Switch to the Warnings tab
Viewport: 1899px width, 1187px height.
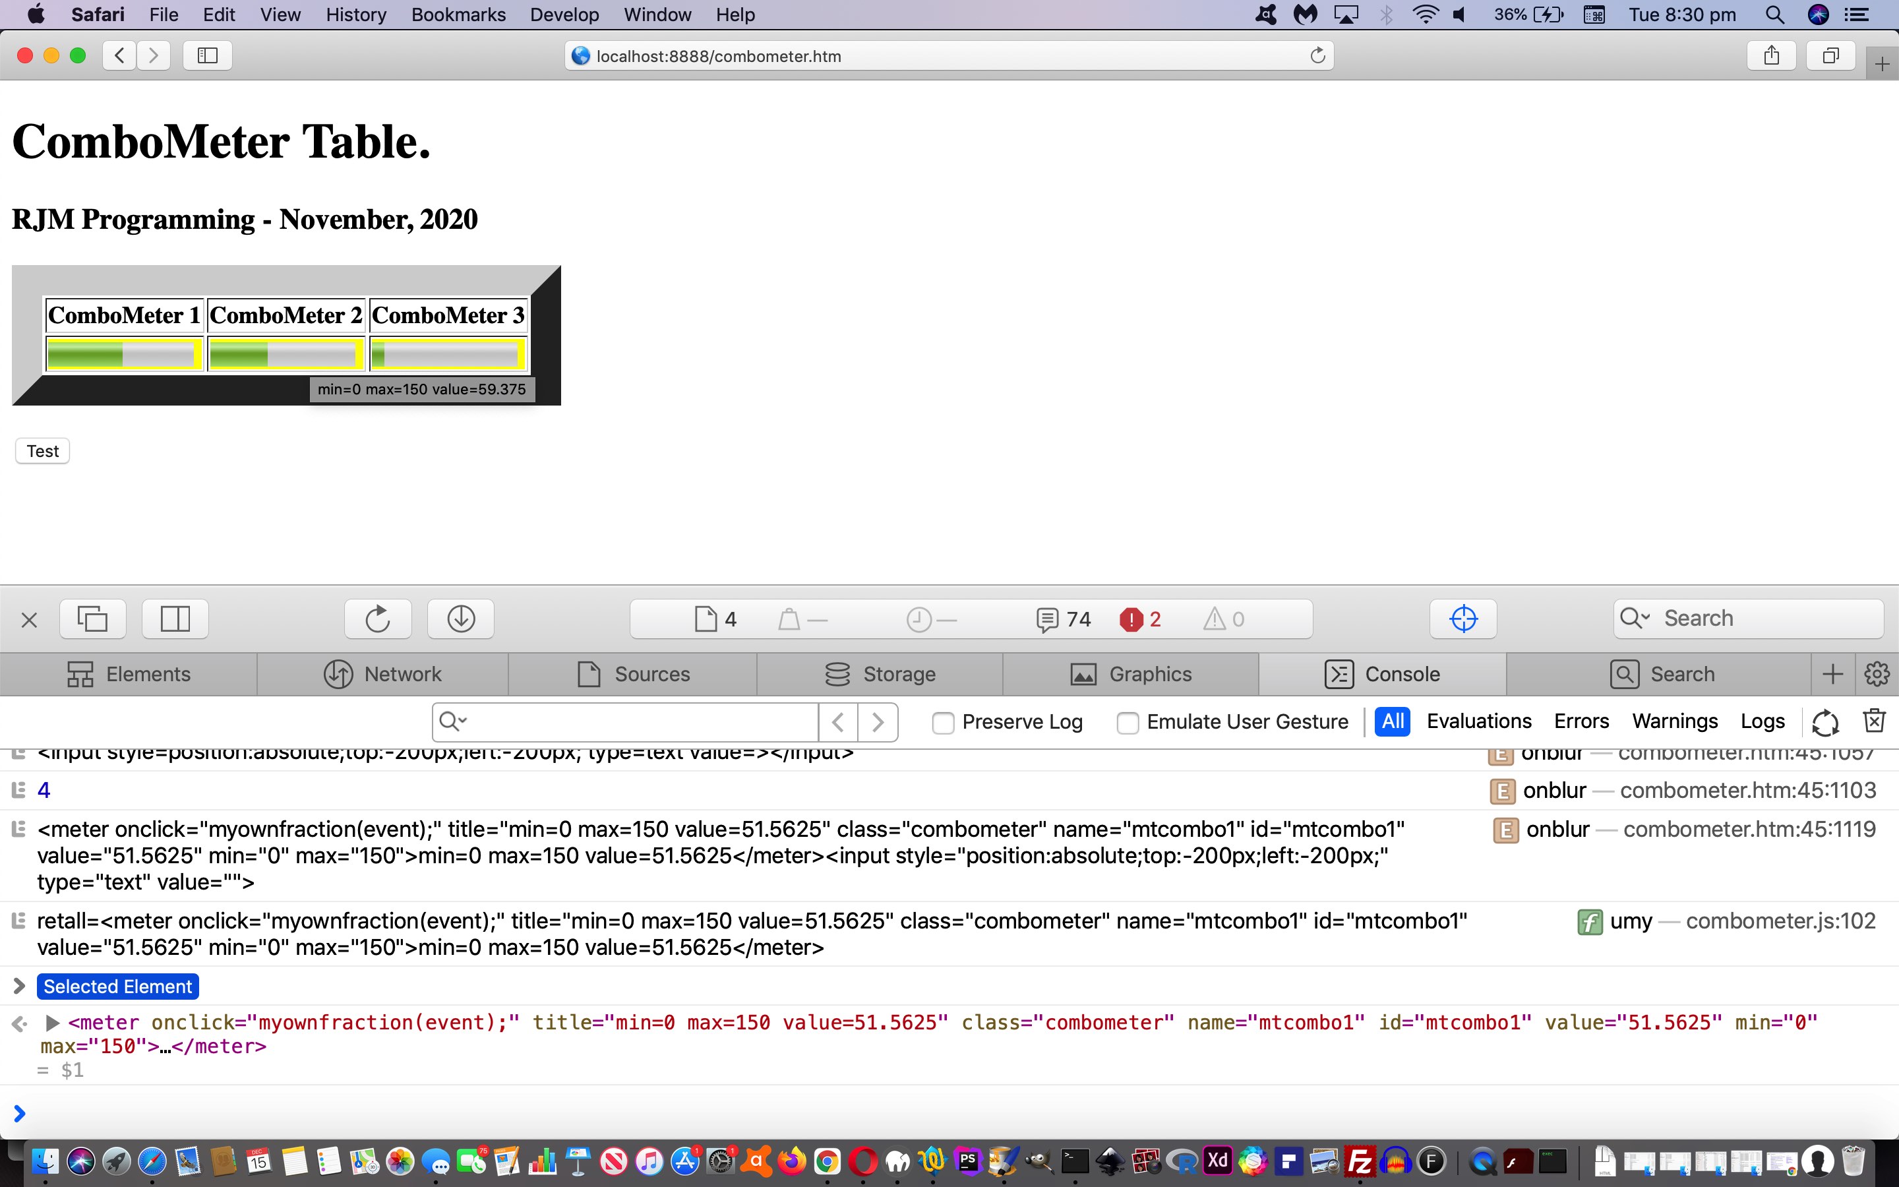[x=1675, y=721]
